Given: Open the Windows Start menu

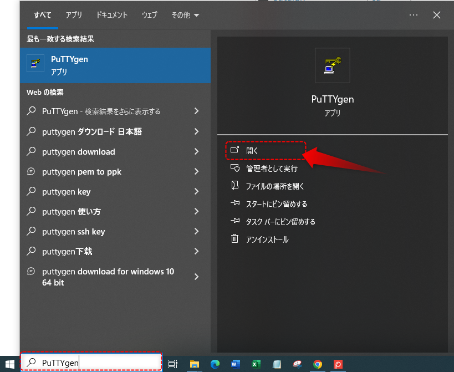Looking at the screenshot, I should pos(10,364).
